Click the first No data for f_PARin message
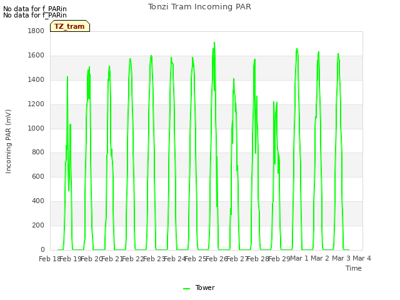 coord(35,9)
